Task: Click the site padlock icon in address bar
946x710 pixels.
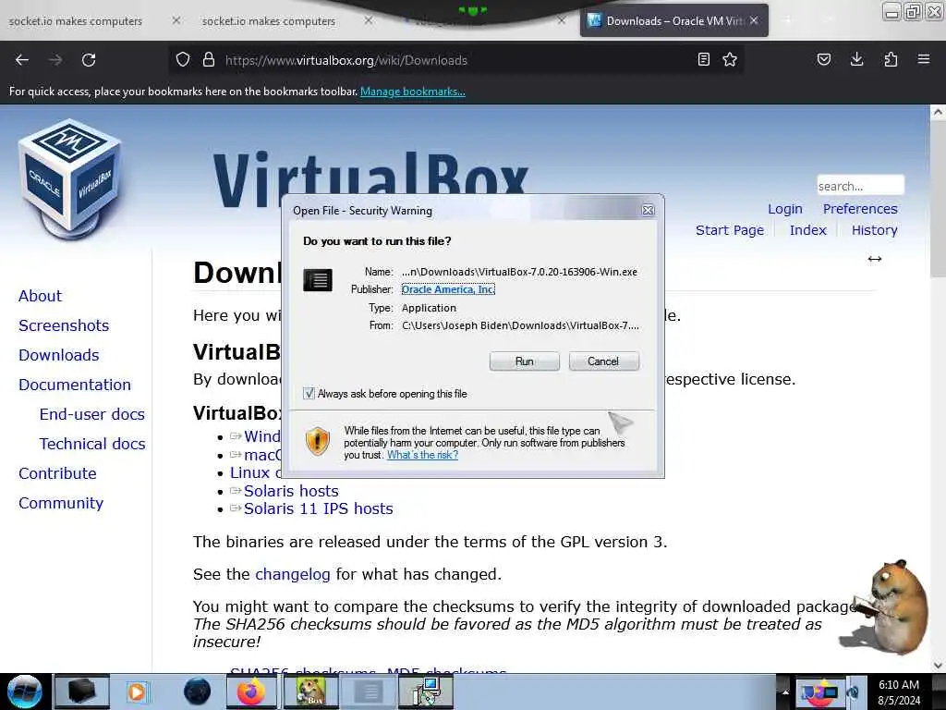Action: click(209, 60)
